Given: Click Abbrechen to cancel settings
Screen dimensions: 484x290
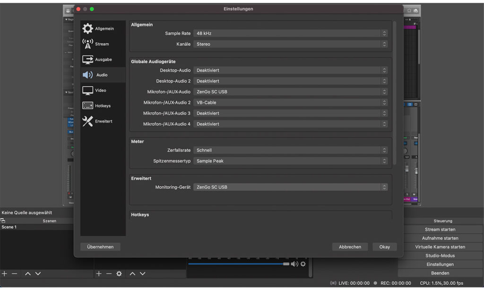Looking at the screenshot, I should (350, 247).
